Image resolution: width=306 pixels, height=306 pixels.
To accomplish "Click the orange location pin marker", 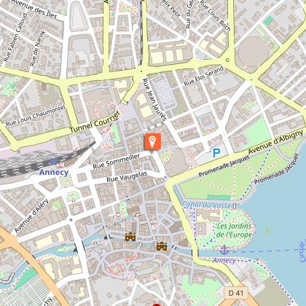I will click(x=153, y=141).
